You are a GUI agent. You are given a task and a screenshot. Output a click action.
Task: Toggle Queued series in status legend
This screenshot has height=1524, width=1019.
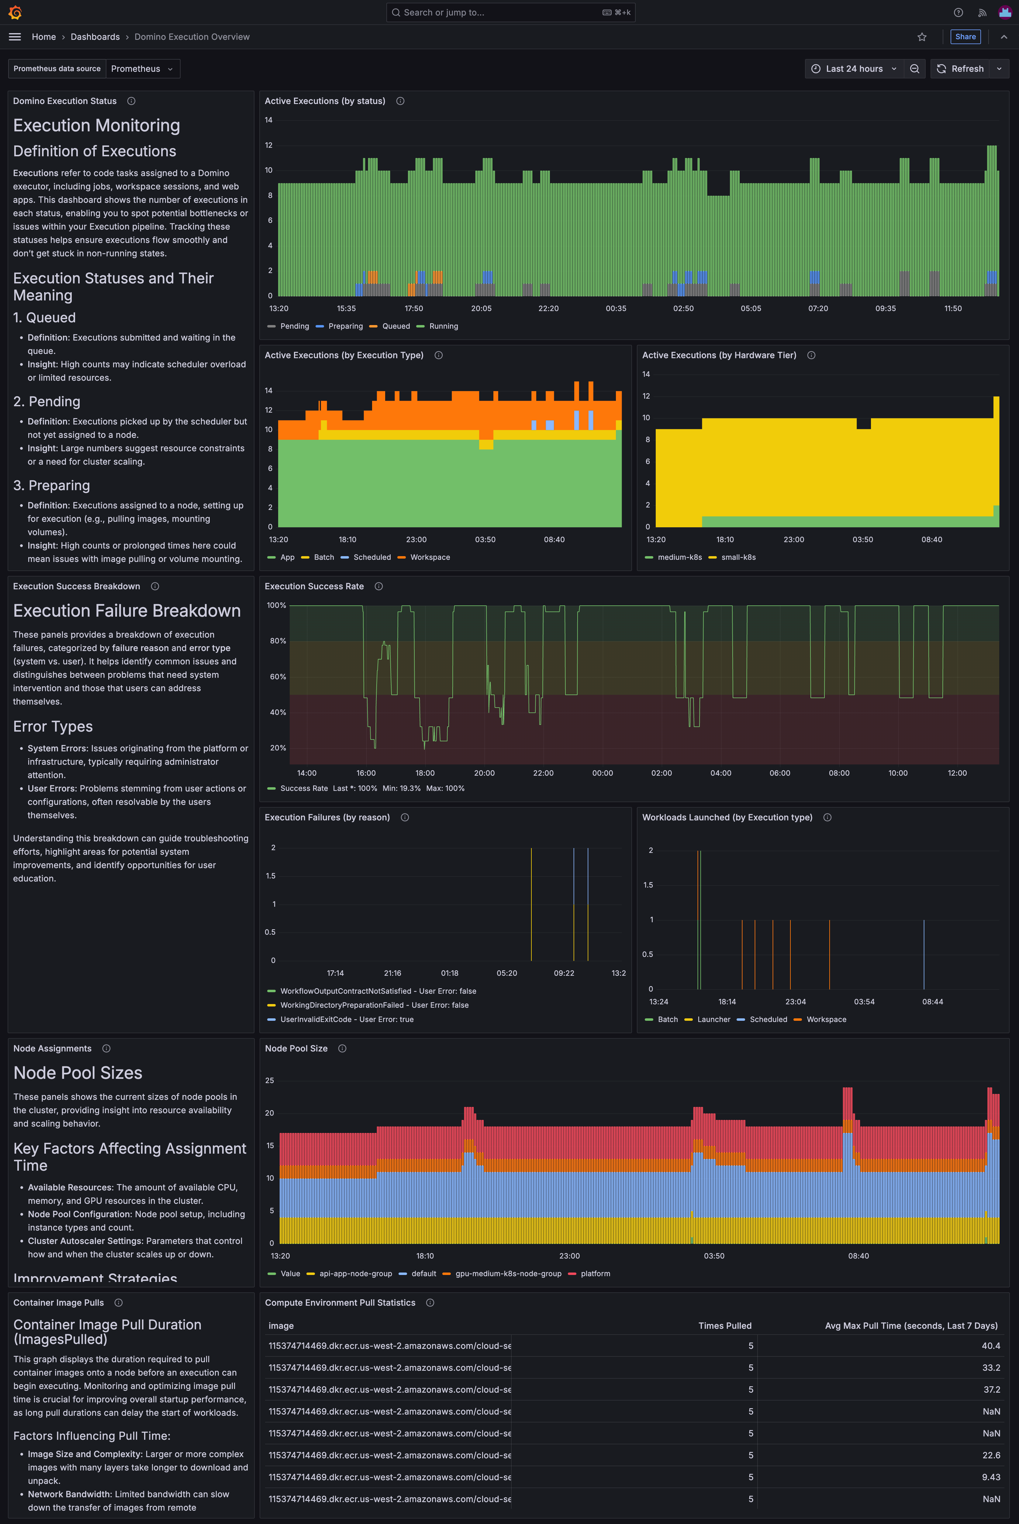(396, 326)
